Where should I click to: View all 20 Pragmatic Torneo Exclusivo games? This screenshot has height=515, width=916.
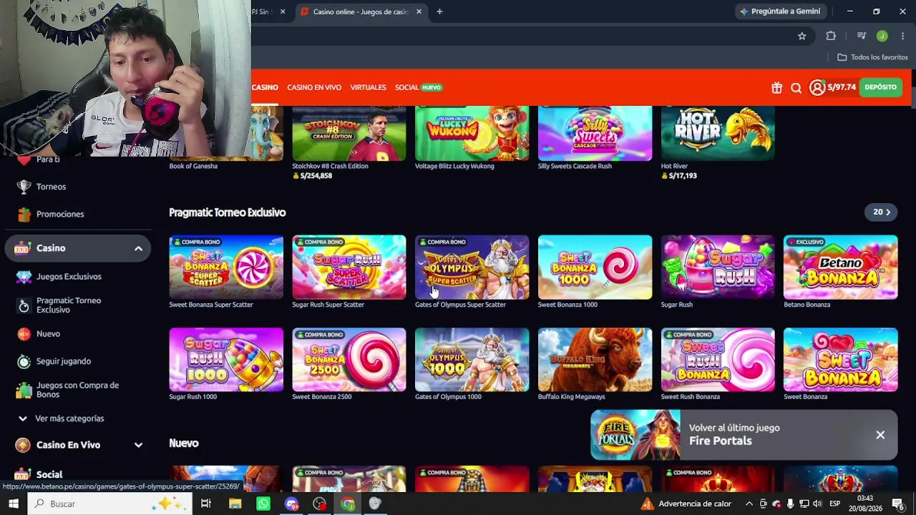(x=881, y=212)
